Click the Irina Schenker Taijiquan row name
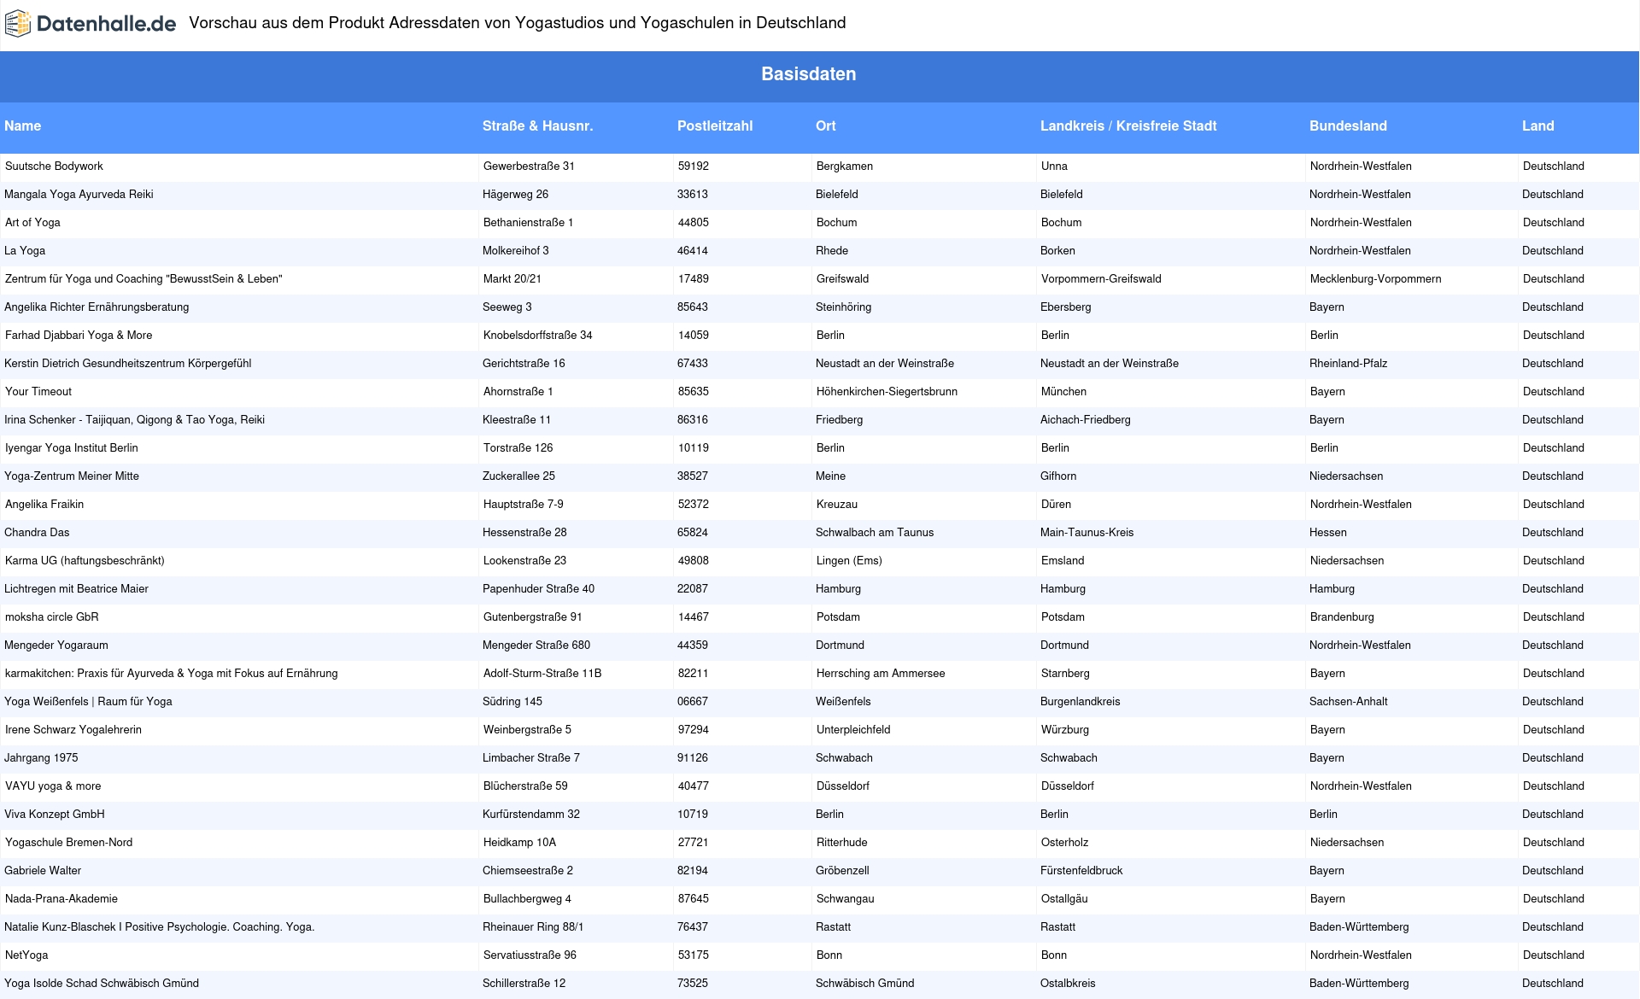1640x999 pixels. [x=134, y=419]
